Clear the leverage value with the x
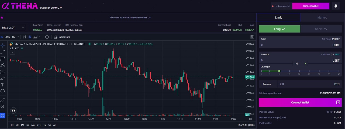The width and height of the screenshot is (345, 129). pos(305,64)
